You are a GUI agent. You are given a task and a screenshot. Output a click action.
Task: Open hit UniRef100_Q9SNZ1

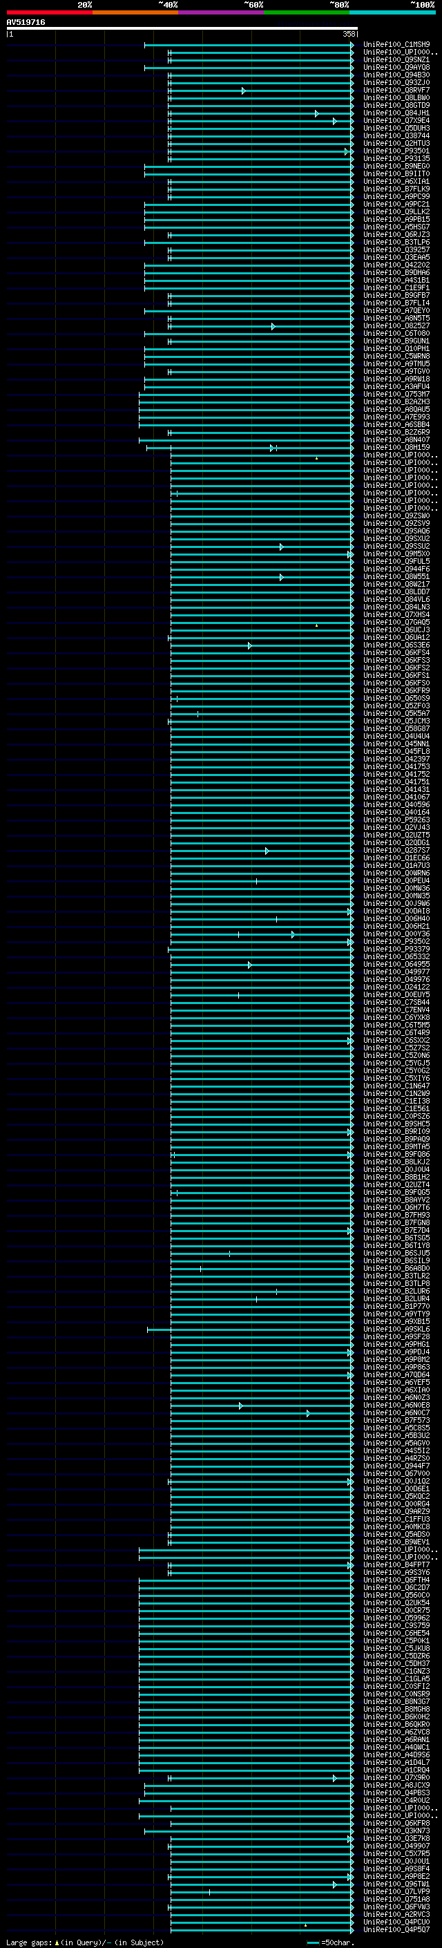pos(396,59)
